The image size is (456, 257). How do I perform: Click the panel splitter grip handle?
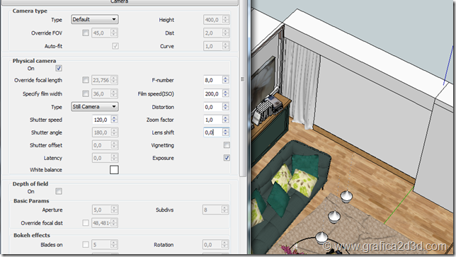point(243,79)
